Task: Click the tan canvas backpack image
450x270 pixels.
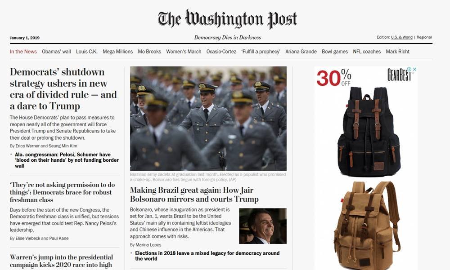Action: coord(366,225)
